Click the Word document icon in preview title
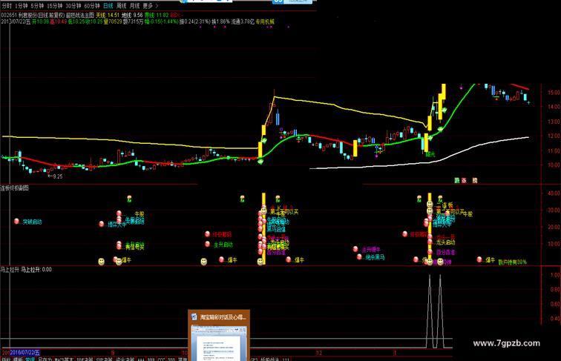561x361 pixels. 194,317
